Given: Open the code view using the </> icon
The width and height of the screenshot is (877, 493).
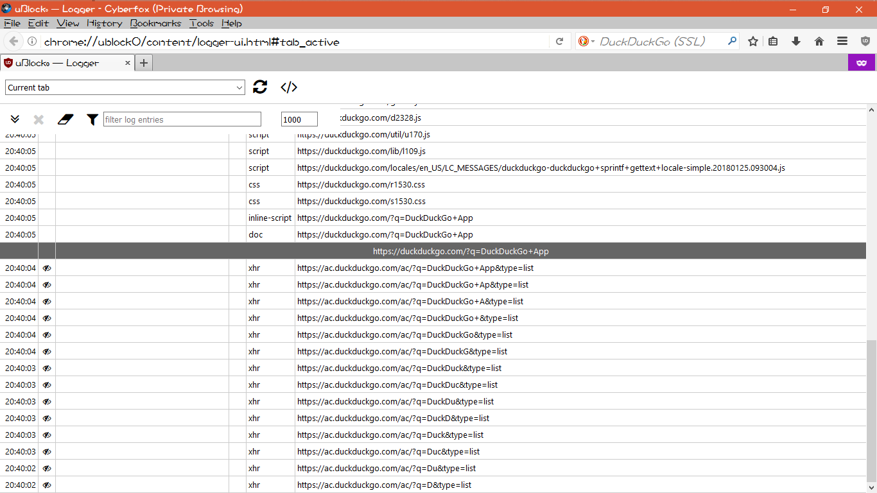Looking at the screenshot, I should point(288,87).
